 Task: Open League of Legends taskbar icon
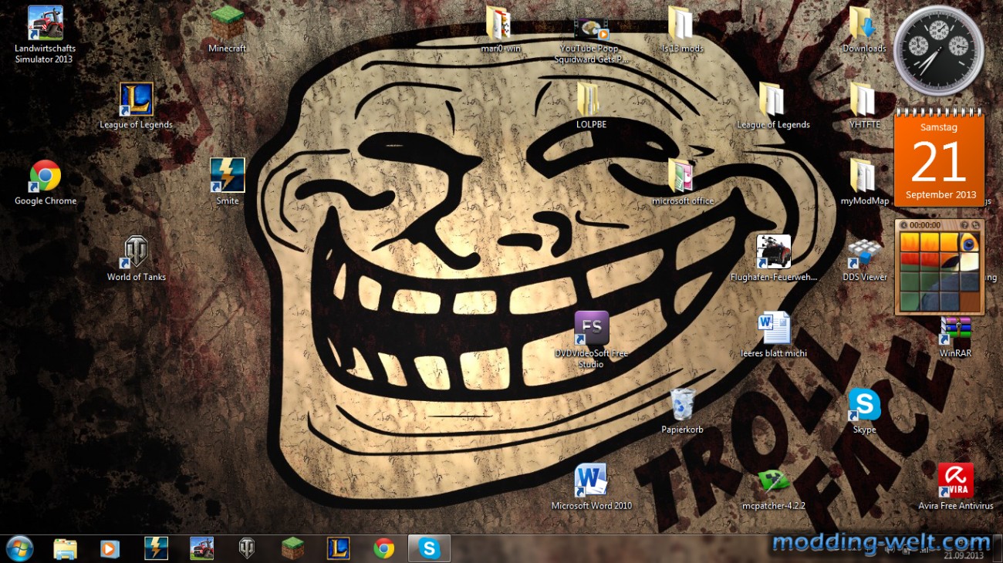pos(338,548)
